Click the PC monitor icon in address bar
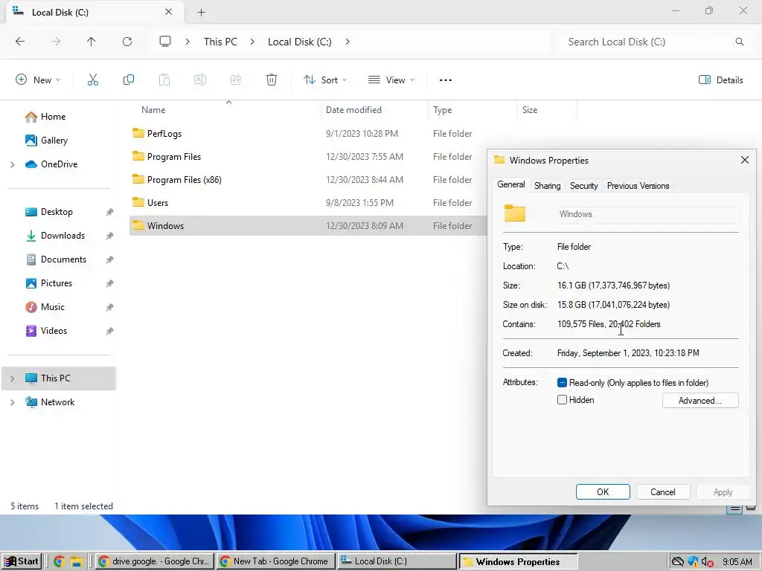 pos(165,42)
